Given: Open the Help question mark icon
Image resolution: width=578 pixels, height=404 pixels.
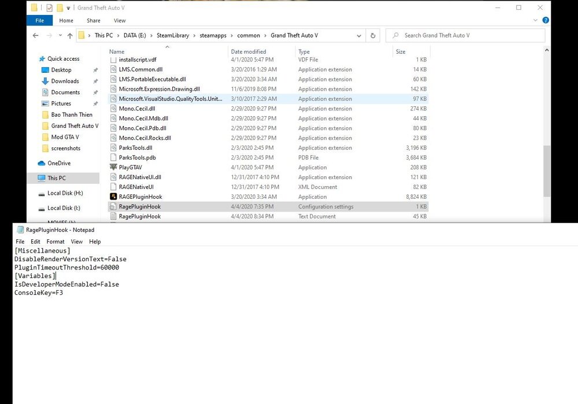Looking at the screenshot, I should click(x=546, y=20).
